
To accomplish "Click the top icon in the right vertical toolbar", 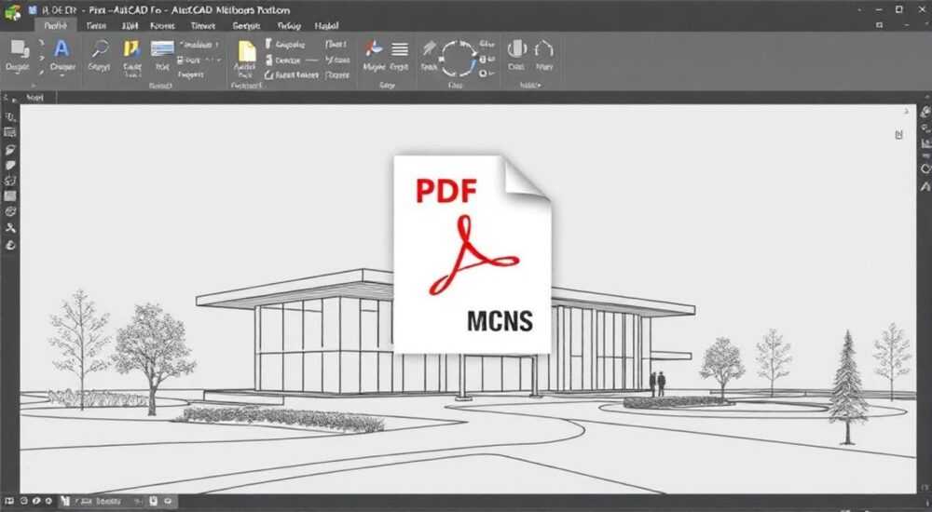I will coord(925,112).
